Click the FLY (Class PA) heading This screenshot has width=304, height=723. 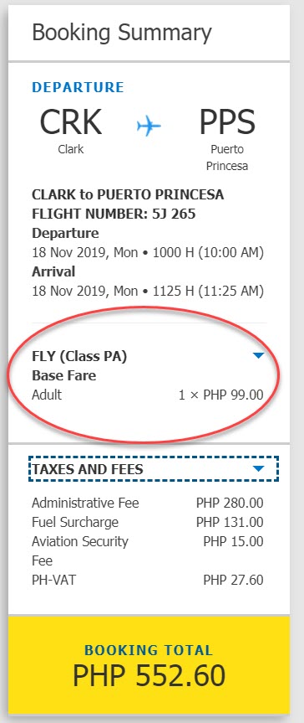pyautogui.click(x=79, y=356)
